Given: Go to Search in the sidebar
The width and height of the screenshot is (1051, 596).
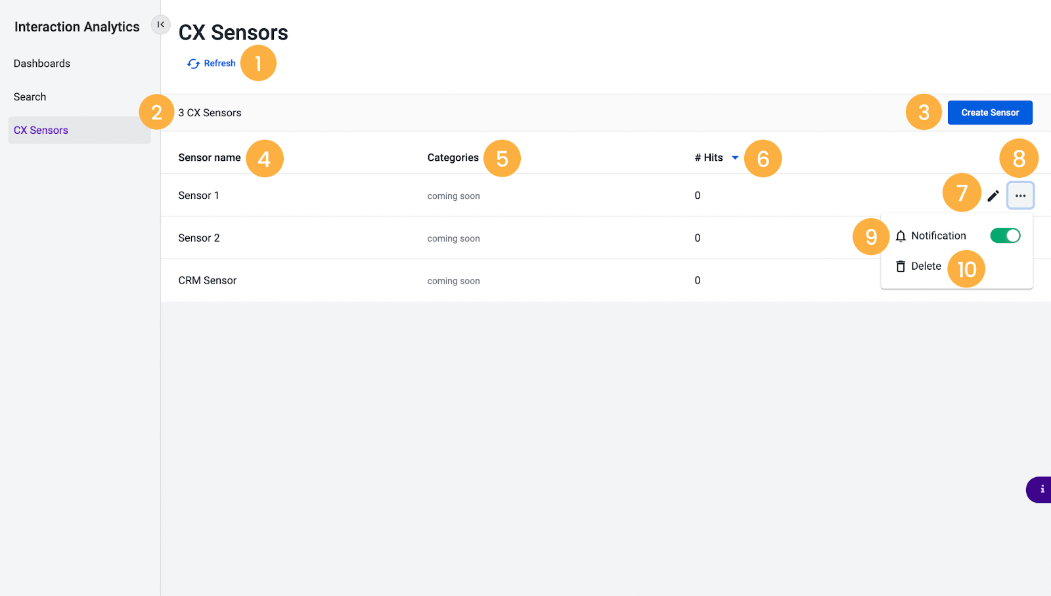Looking at the screenshot, I should (30, 97).
